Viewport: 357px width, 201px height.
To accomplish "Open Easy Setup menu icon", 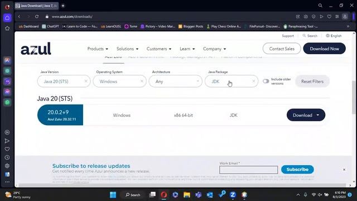I will pos(337,17).
